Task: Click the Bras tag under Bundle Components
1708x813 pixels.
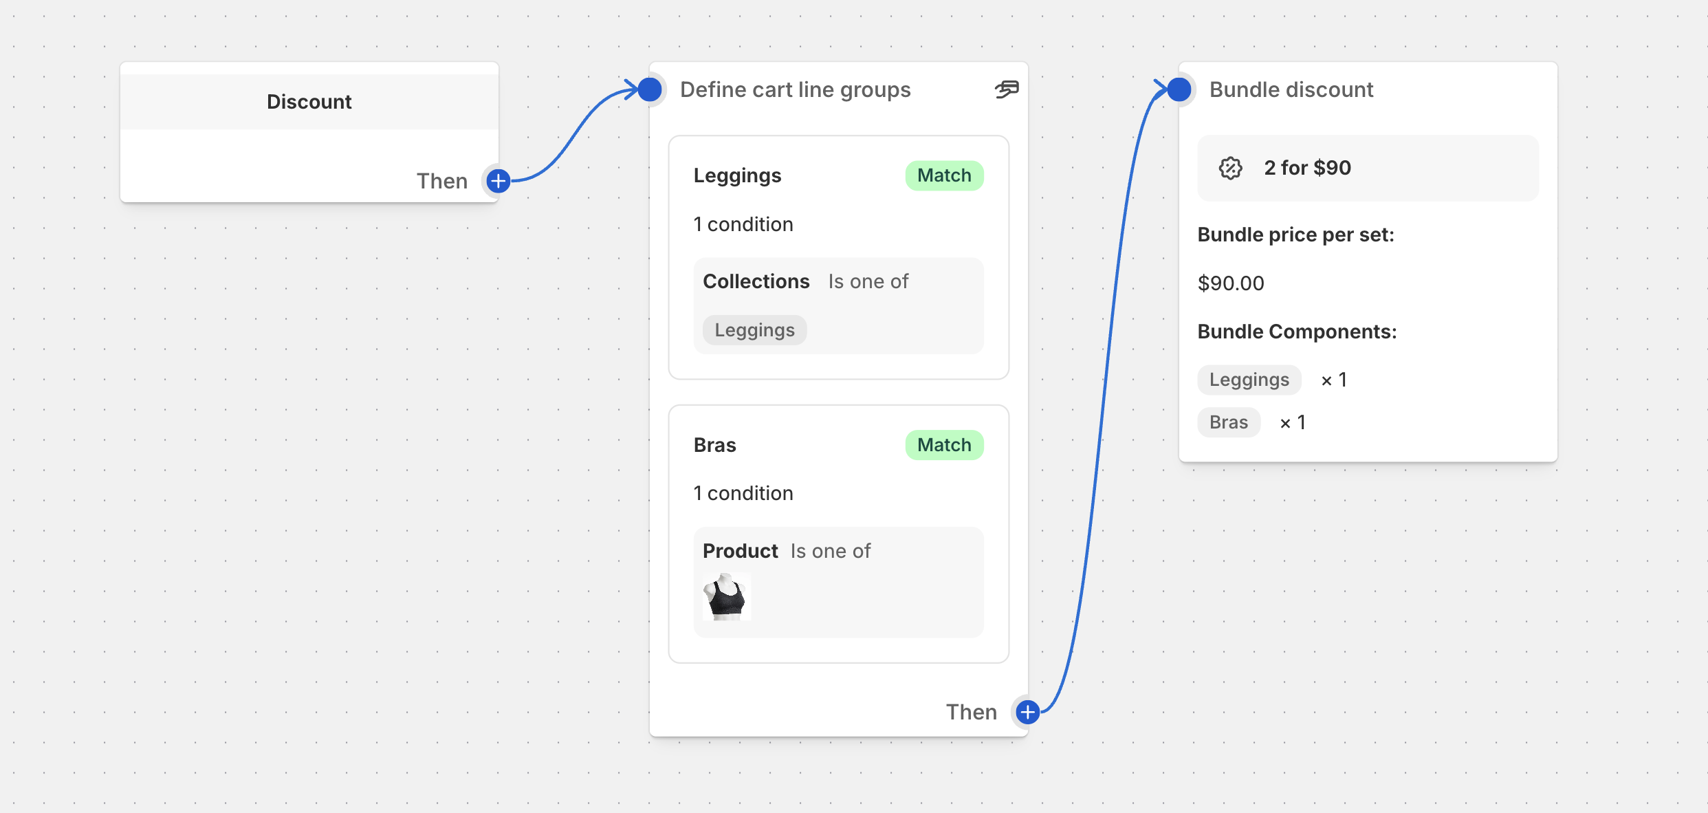Action: coord(1228,422)
